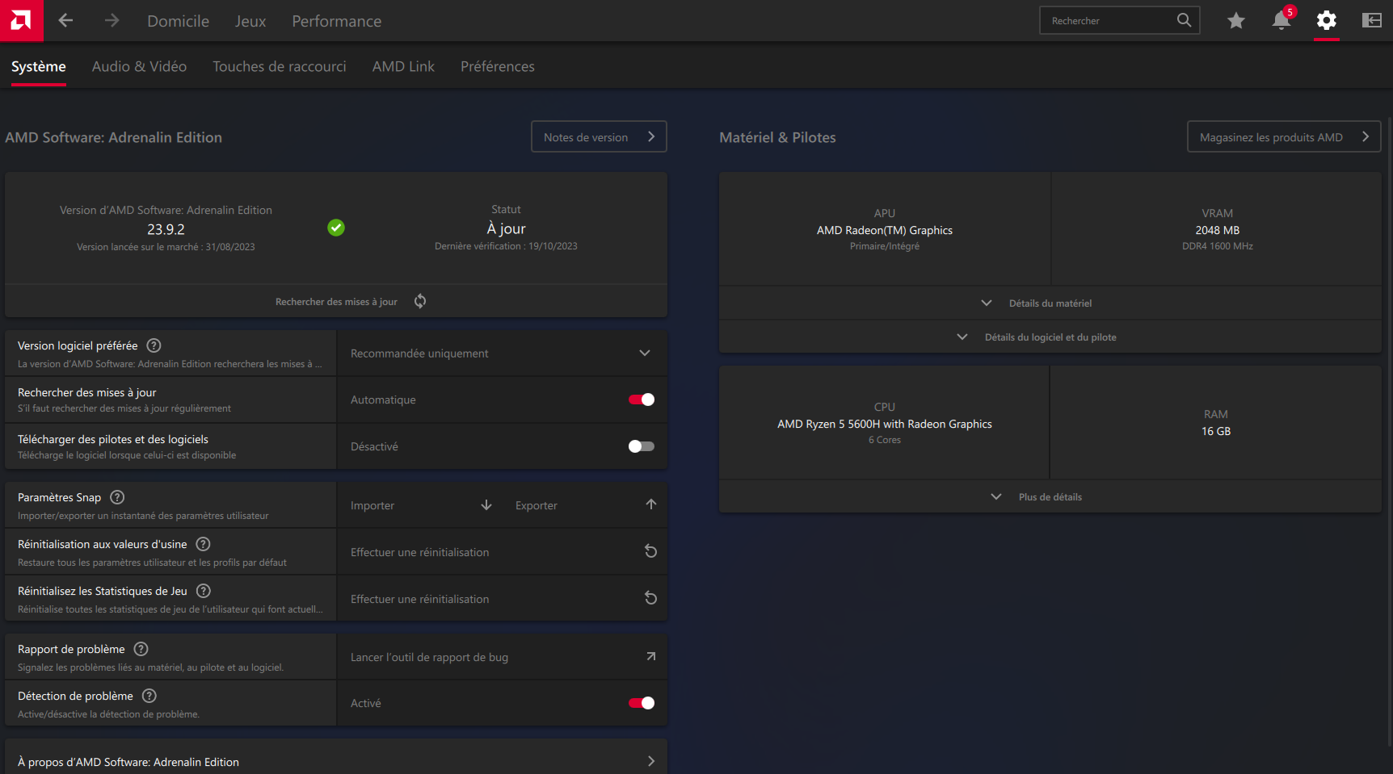Click the AMD logo icon
This screenshot has height=774, width=1393.
point(21,20)
